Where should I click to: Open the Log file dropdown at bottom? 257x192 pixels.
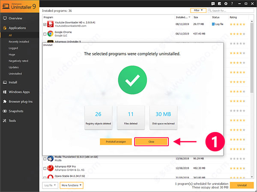[50, 185]
